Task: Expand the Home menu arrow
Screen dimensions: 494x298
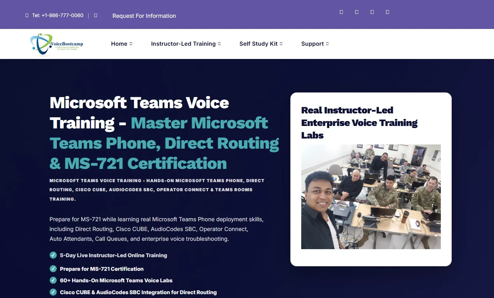Action: (x=131, y=44)
